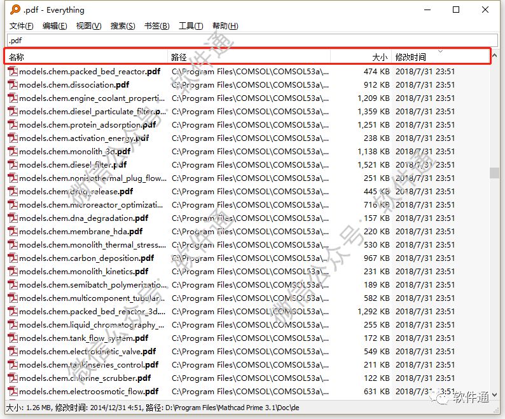Image resolution: width=505 pixels, height=419 pixels.
Task: Maximize the Everything window
Action: pyautogui.click(x=456, y=10)
